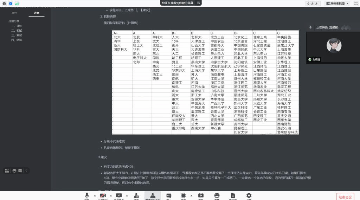Click the share screen icon
The width and height of the screenshot is (360, 200).
(x=119, y=195)
